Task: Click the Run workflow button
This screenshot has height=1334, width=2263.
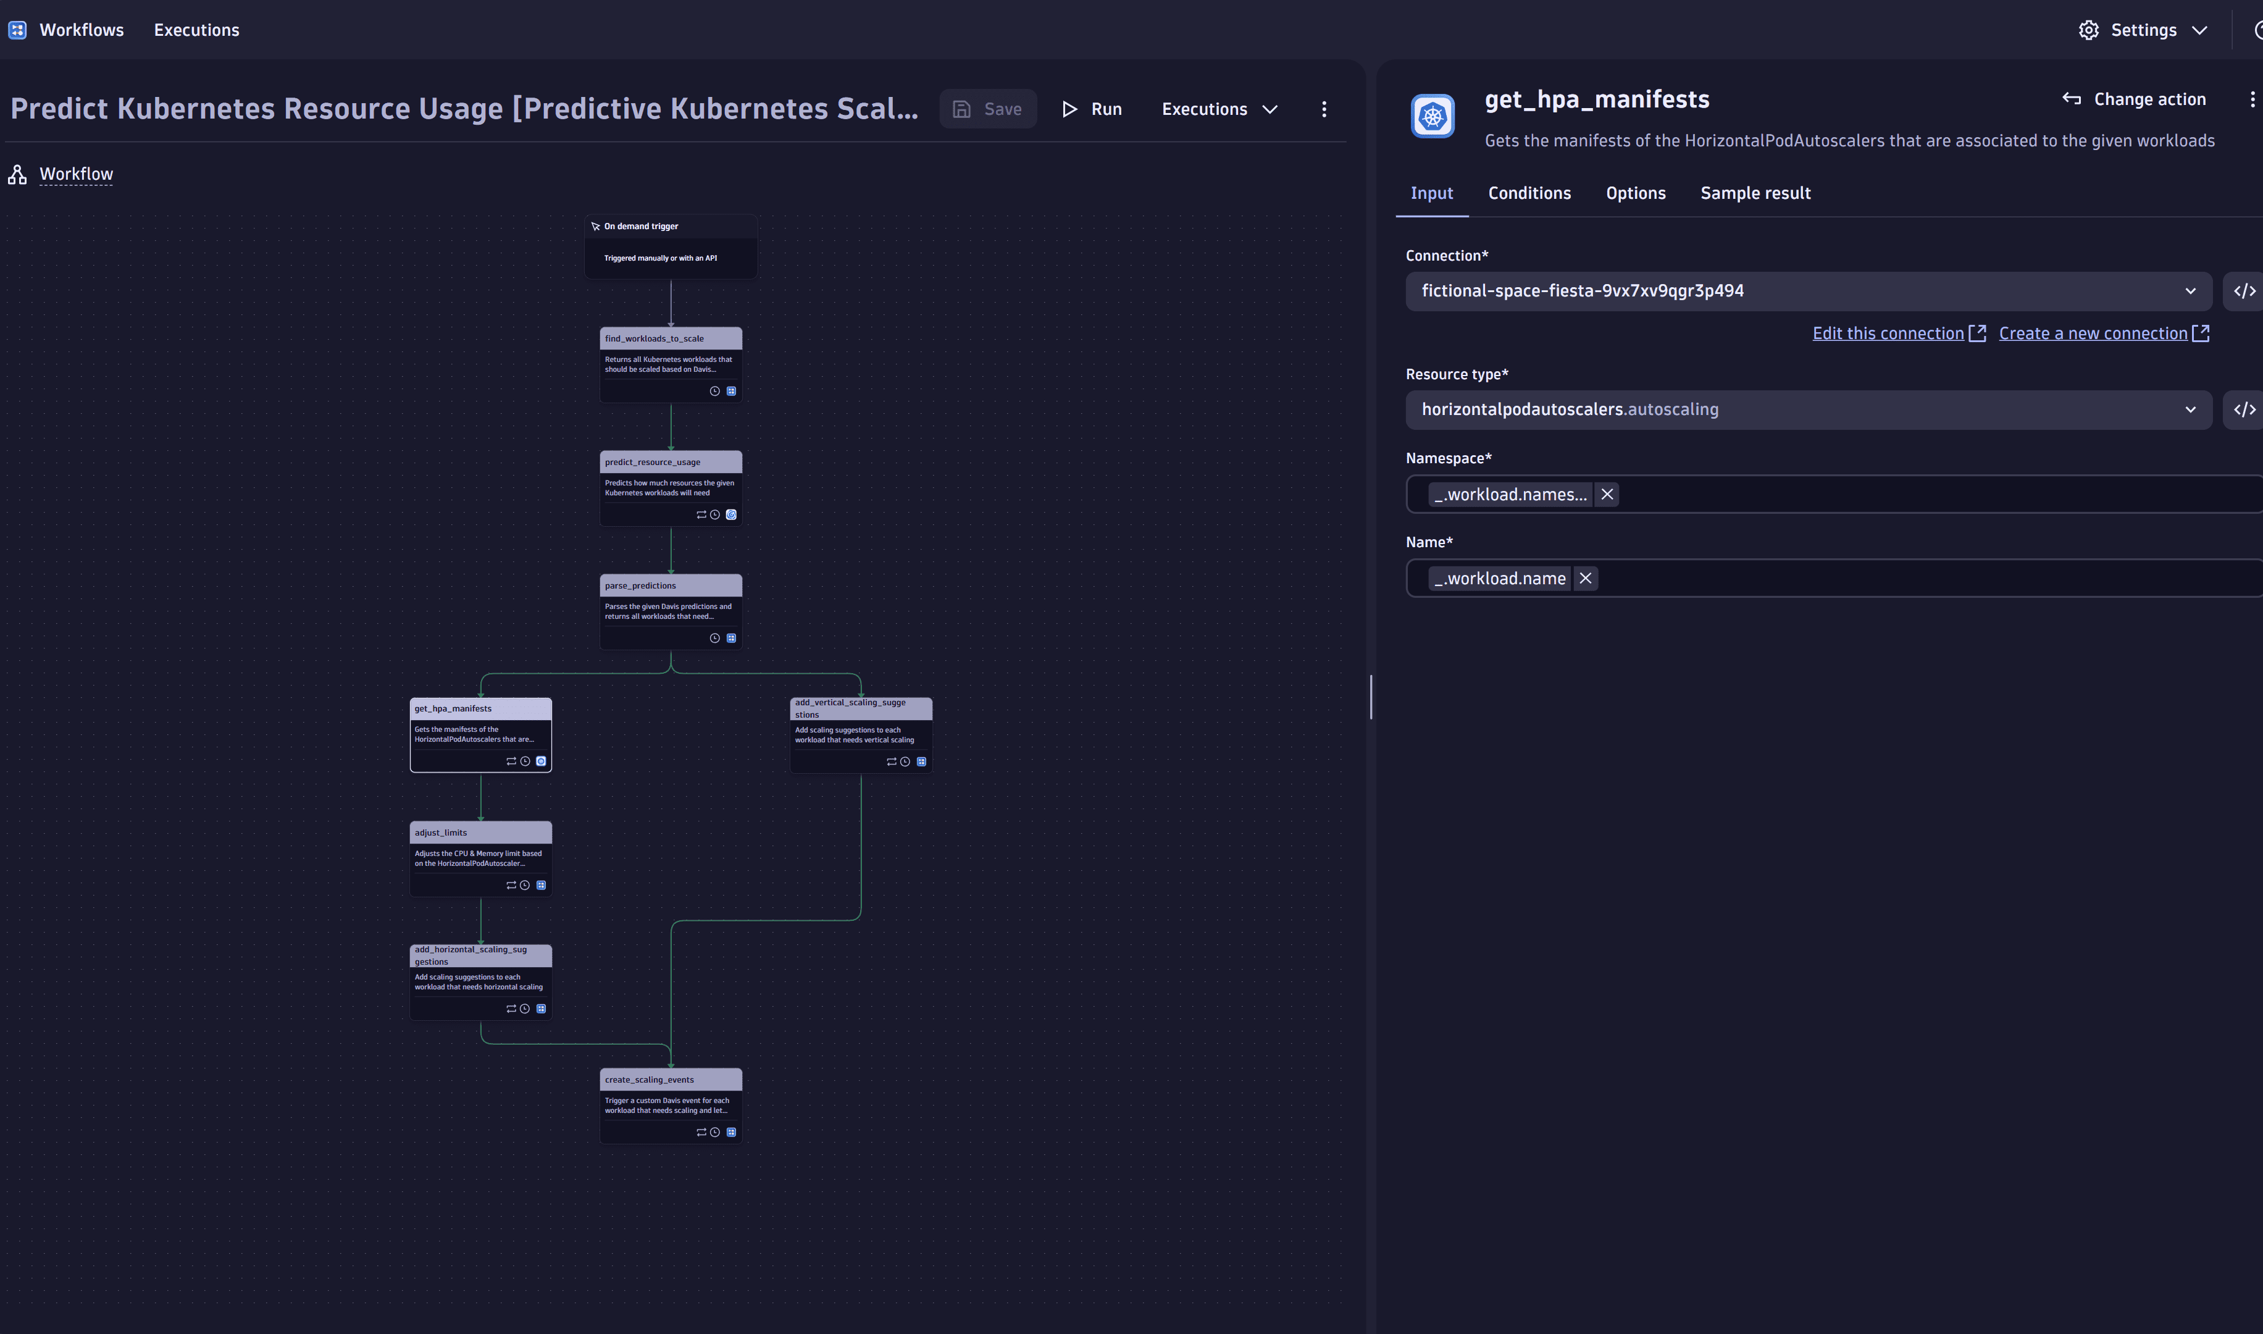Action: [1094, 108]
